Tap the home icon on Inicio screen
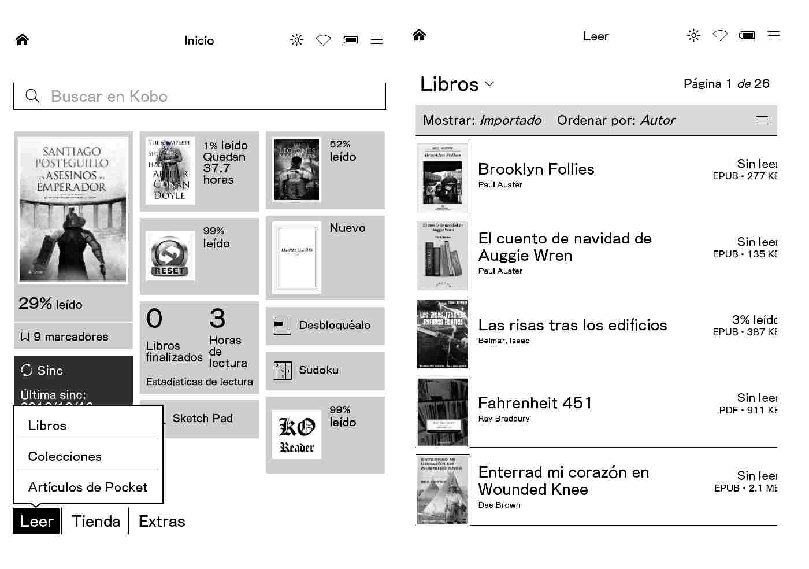 pyautogui.click(x=23, y=40)
